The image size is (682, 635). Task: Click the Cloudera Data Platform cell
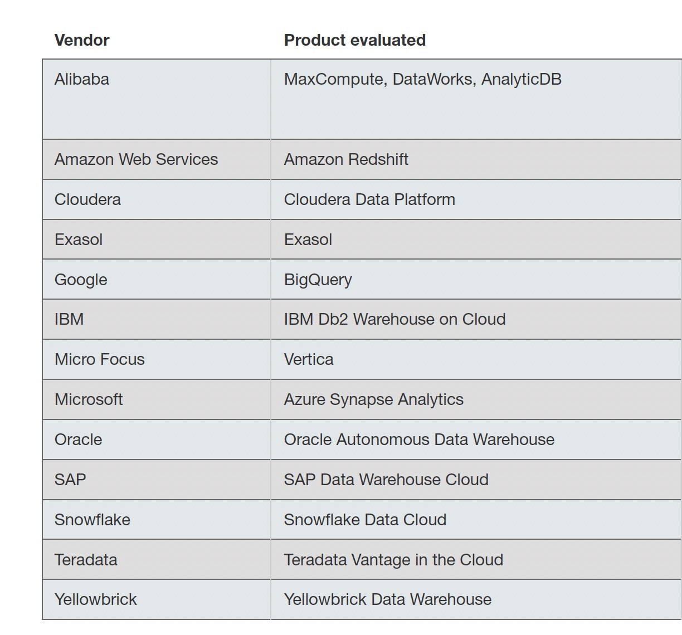tap(369, 199)
